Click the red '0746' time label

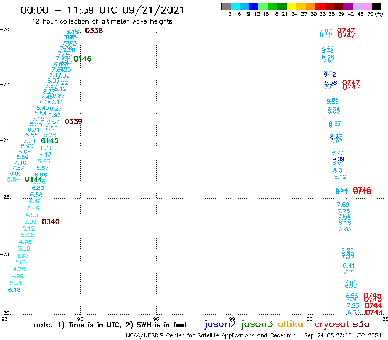tap(362, 190)
